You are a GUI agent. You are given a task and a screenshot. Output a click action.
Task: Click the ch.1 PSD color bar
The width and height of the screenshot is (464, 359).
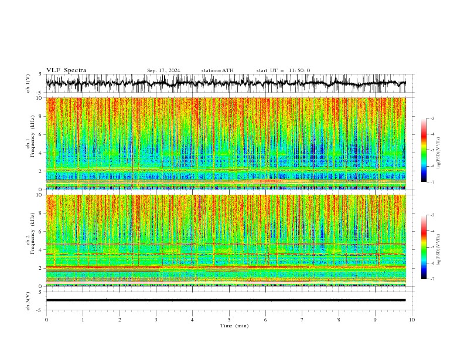point(424,150)
